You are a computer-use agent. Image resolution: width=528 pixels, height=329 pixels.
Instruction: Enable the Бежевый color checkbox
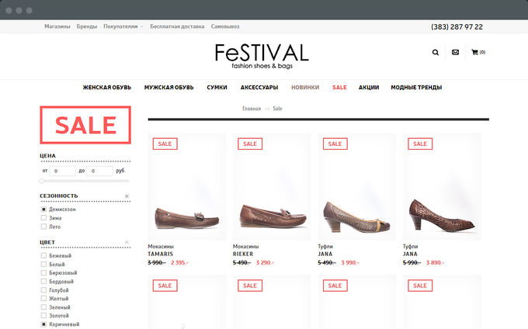[x=43, y=256]
